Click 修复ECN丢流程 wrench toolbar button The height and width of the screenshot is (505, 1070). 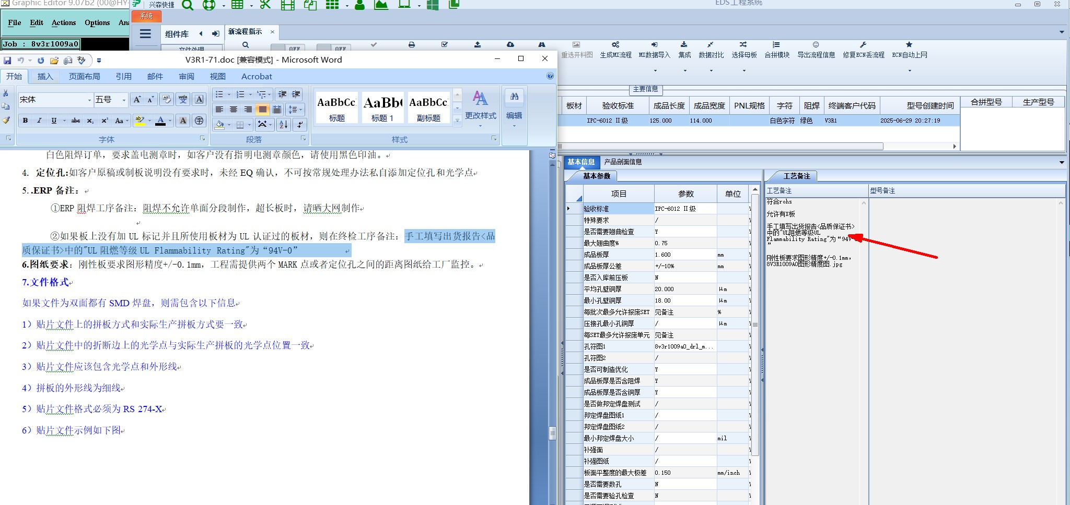click(x=864, y=50)
